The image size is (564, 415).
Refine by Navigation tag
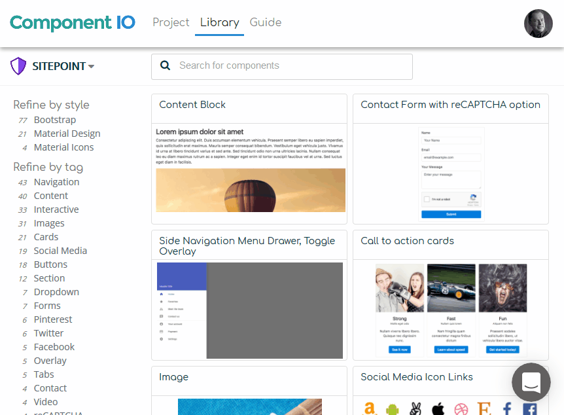(56, 182)
